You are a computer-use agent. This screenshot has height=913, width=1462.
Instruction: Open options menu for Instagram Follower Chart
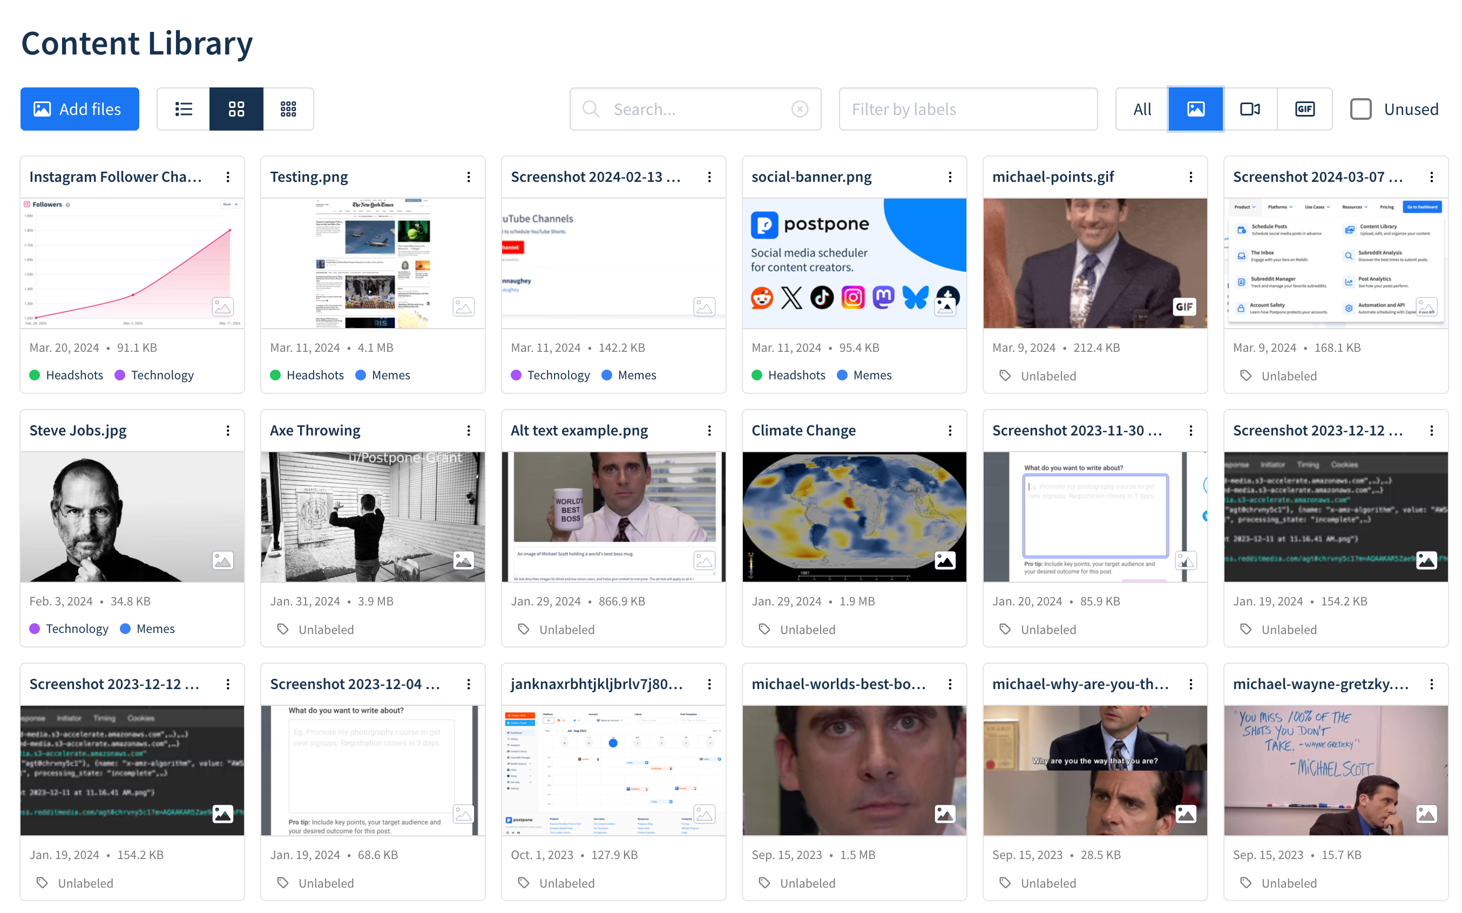[228, 177]
